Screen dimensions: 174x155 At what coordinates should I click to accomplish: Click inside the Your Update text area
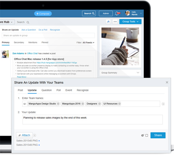92,119
